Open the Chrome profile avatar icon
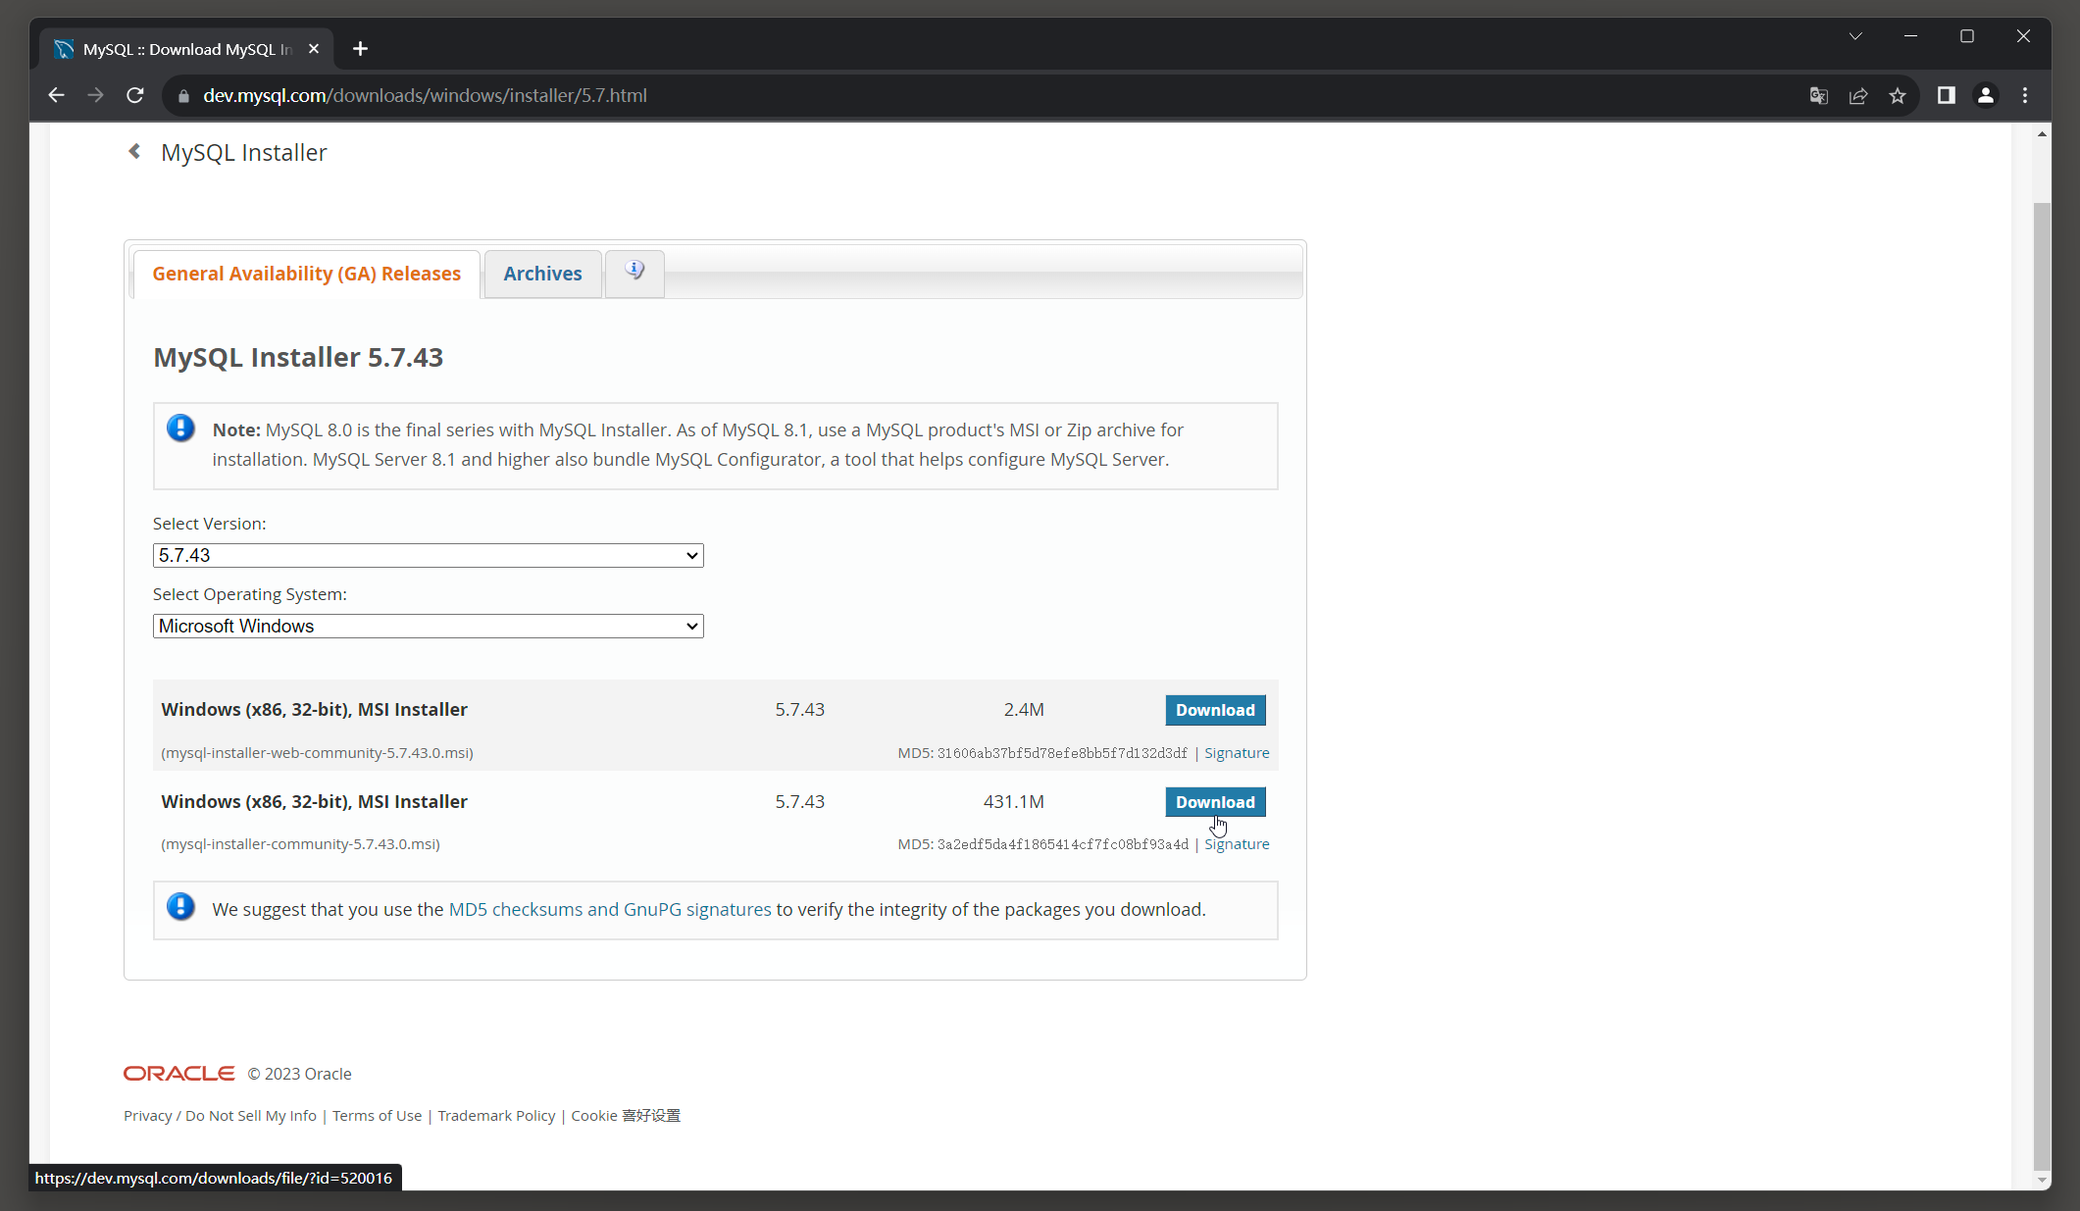Screen dimensions: 2080x1211 coord(1986,95)
